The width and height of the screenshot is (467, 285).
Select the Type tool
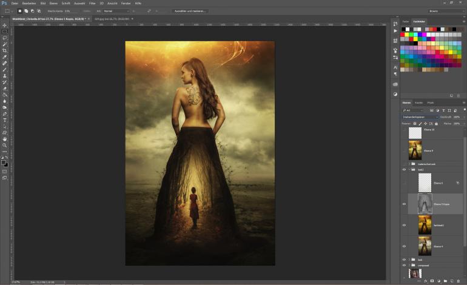(x=5, y=120)
